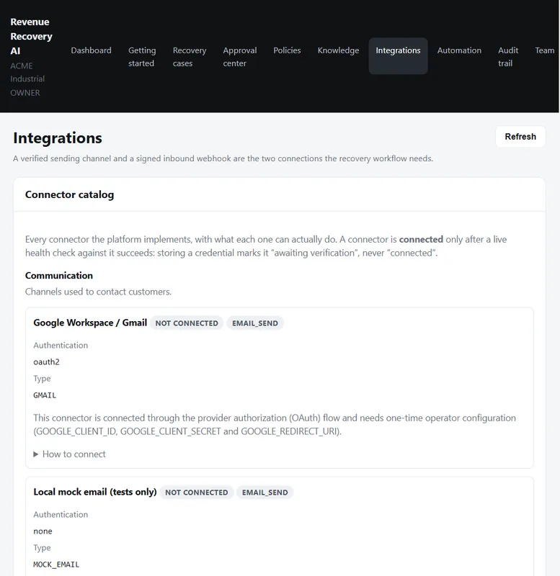Click the none authentication value

(43, 531)
